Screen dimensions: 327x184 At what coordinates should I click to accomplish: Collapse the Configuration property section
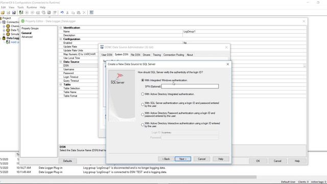click(x=61, y=39)
